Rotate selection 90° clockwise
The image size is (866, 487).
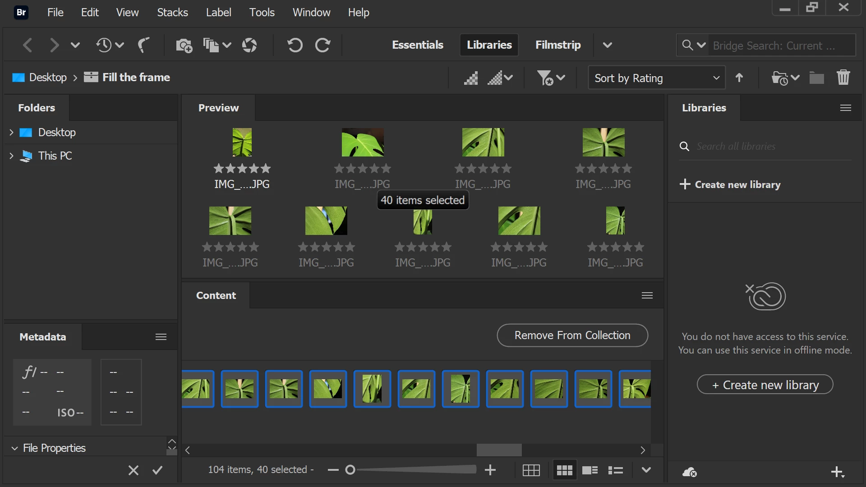click(x=323, y=45)
